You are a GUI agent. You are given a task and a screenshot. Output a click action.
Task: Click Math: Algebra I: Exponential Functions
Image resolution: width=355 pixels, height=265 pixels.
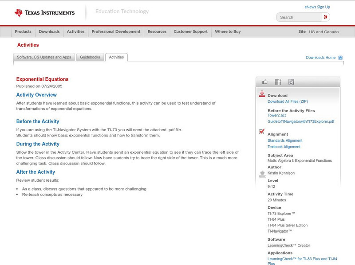tap(300, 160)
